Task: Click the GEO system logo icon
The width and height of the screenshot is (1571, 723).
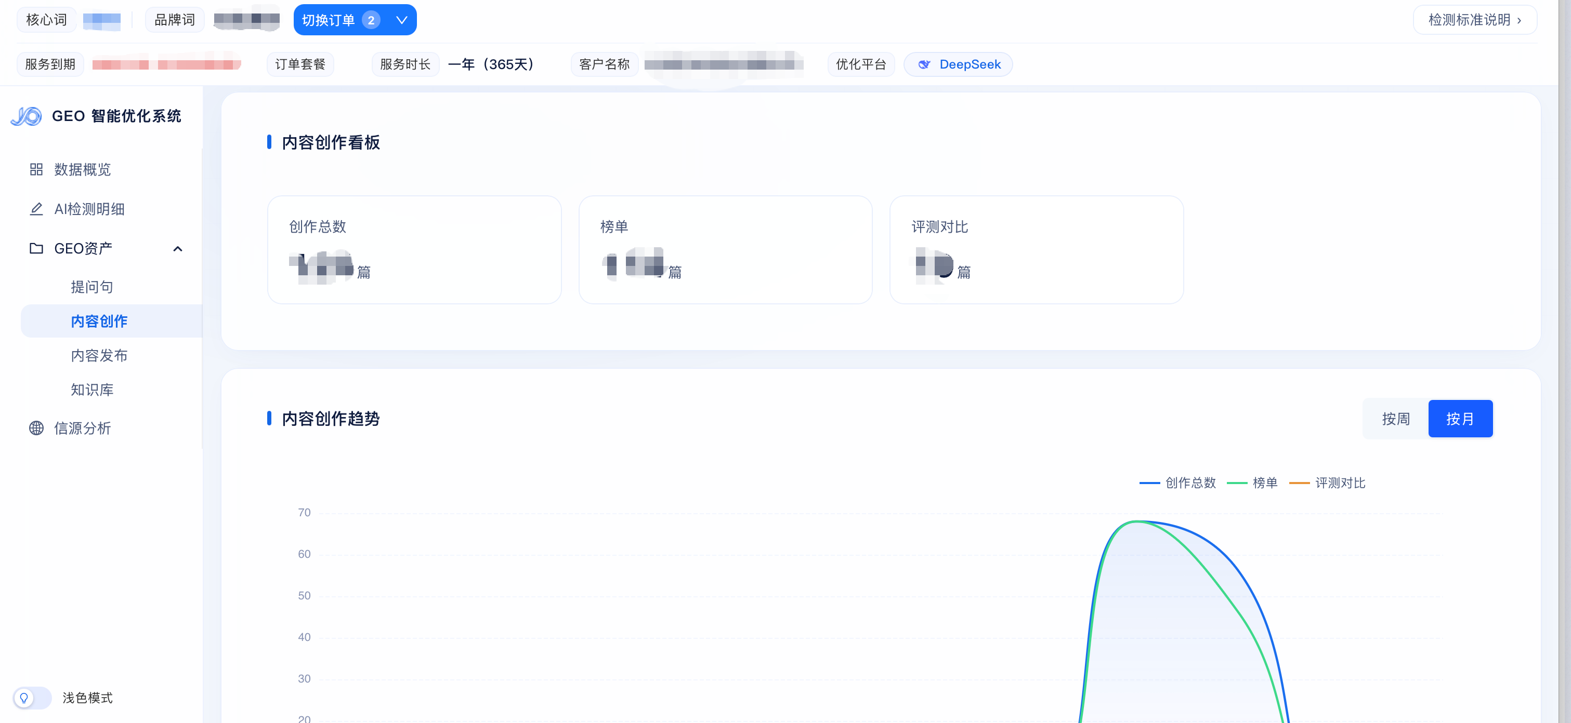Action: [x=26, y=116]
